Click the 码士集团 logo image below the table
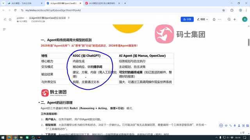Screen dimensions: 250x140 pos(54,93)
